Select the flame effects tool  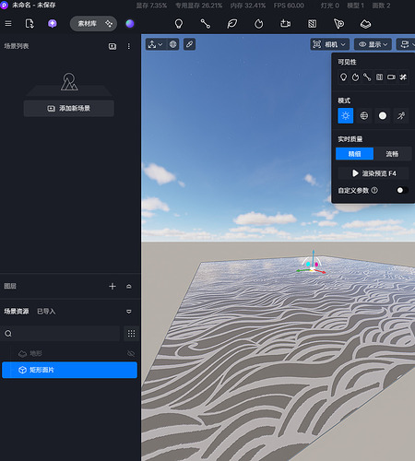tap(259, 24)
